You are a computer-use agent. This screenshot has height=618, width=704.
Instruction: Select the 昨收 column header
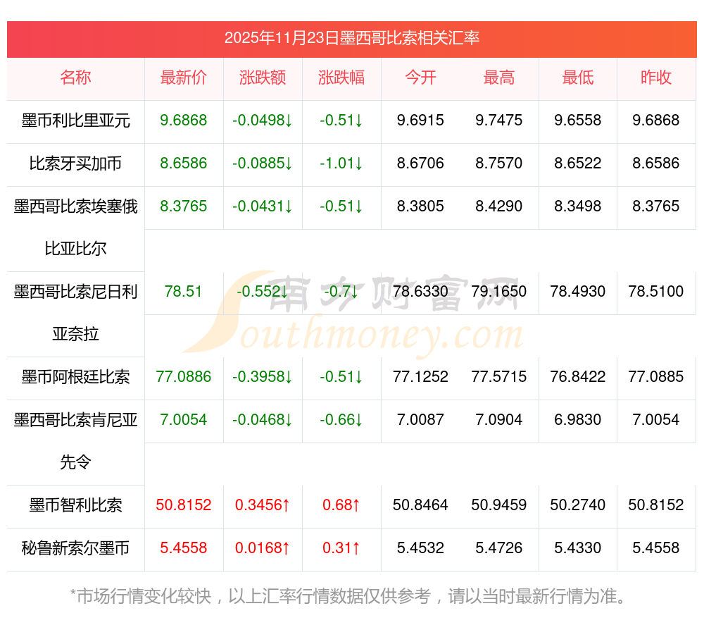(656, 78)
